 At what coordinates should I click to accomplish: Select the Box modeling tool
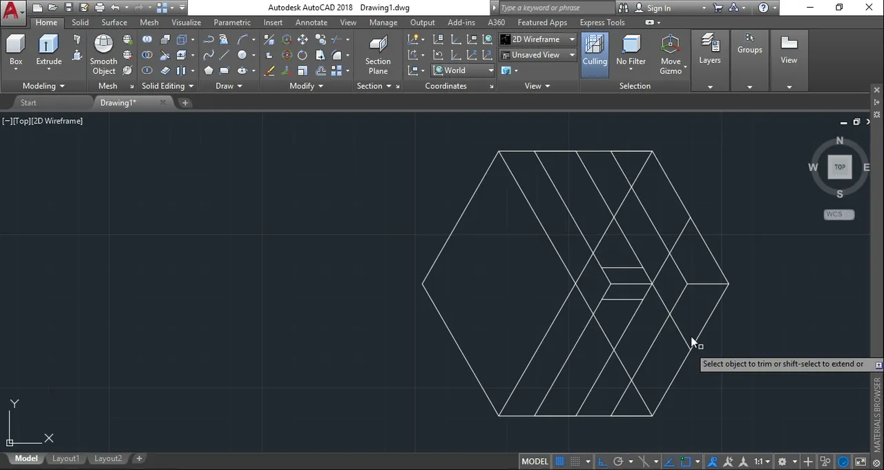[16, 52]
